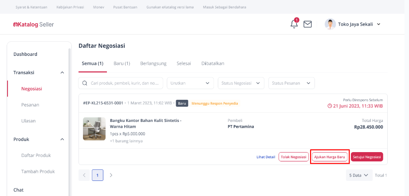Click order number #EP-KL215-6531-0001
This screenshot has width=409, height=196.
[103, 103]
